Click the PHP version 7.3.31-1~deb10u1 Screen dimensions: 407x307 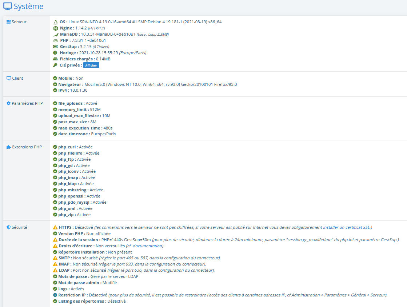pos(89,40)
